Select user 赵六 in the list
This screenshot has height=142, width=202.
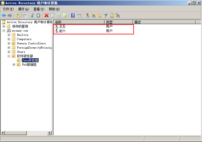tap(62, 31)
